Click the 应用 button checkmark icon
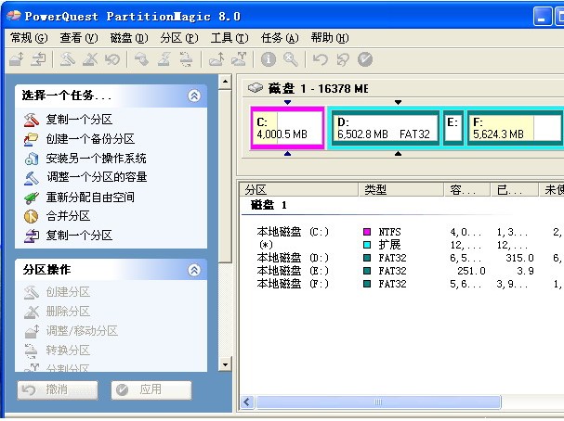564x421 pixels. 123,389
